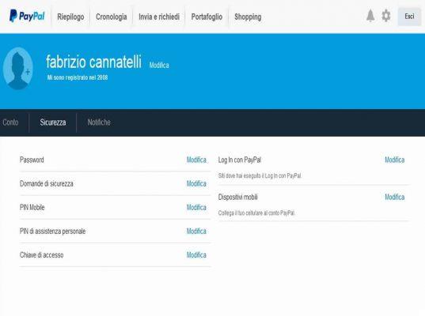Click Modifica for PIN Mobile

pyautogui.click(x=196, y=208)
